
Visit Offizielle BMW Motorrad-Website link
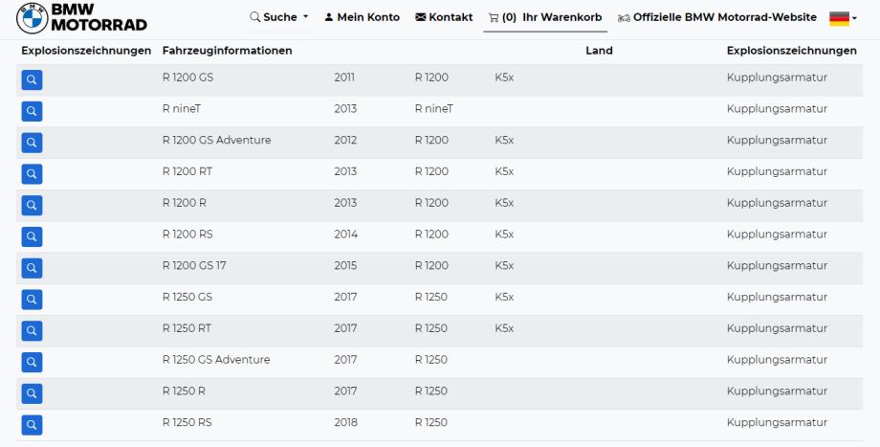(717, 17)
